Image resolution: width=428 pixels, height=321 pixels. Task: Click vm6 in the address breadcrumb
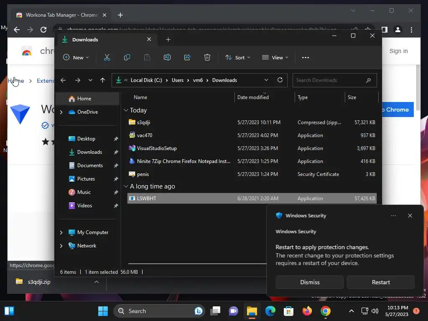pos(198,80)
